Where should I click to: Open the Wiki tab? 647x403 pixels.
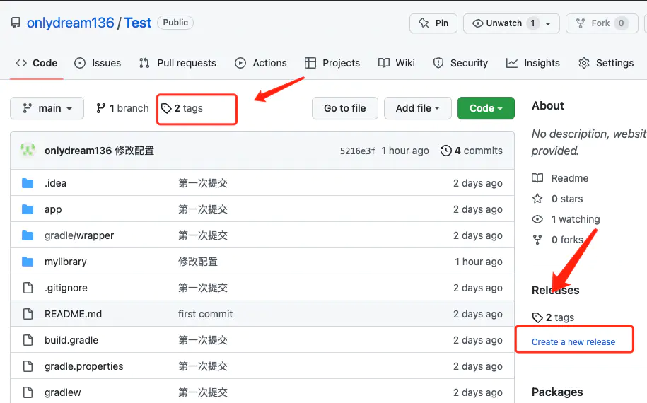(397, 63)
